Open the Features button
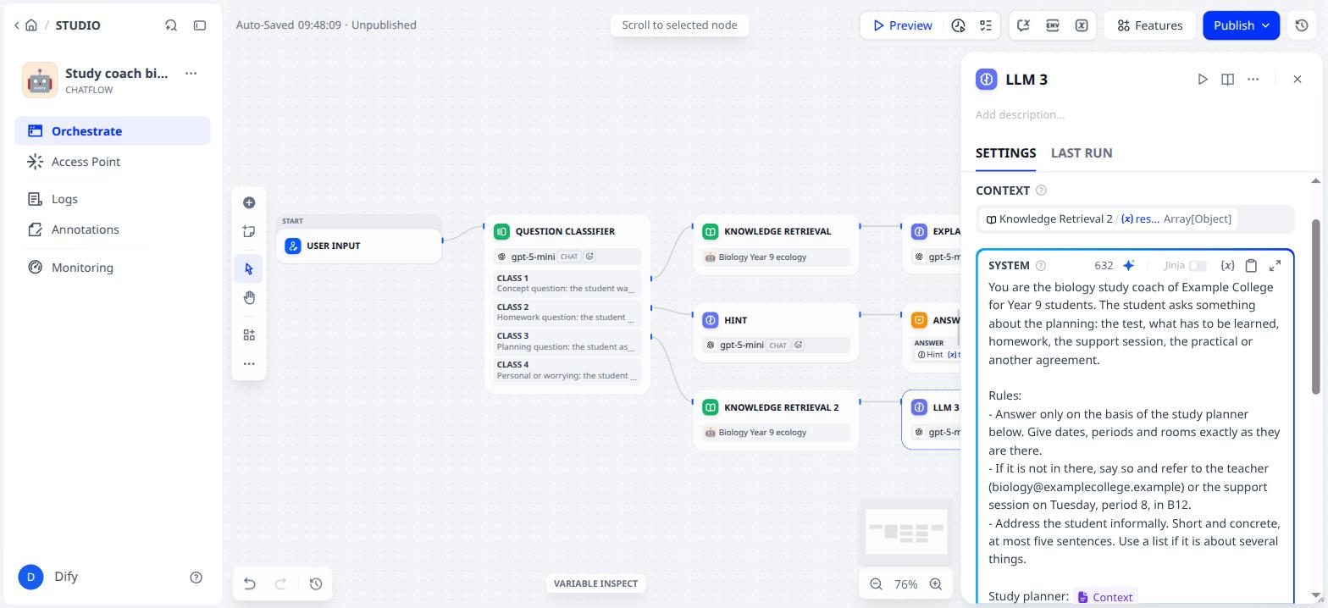 pyautogui.click(x=1149, y=25)
